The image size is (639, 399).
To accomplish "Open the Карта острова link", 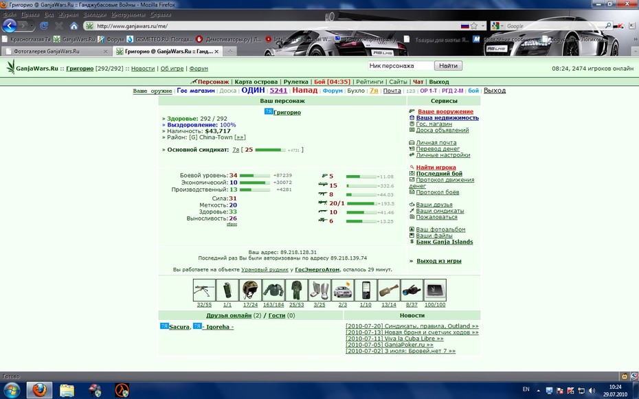I will (256, 82).
